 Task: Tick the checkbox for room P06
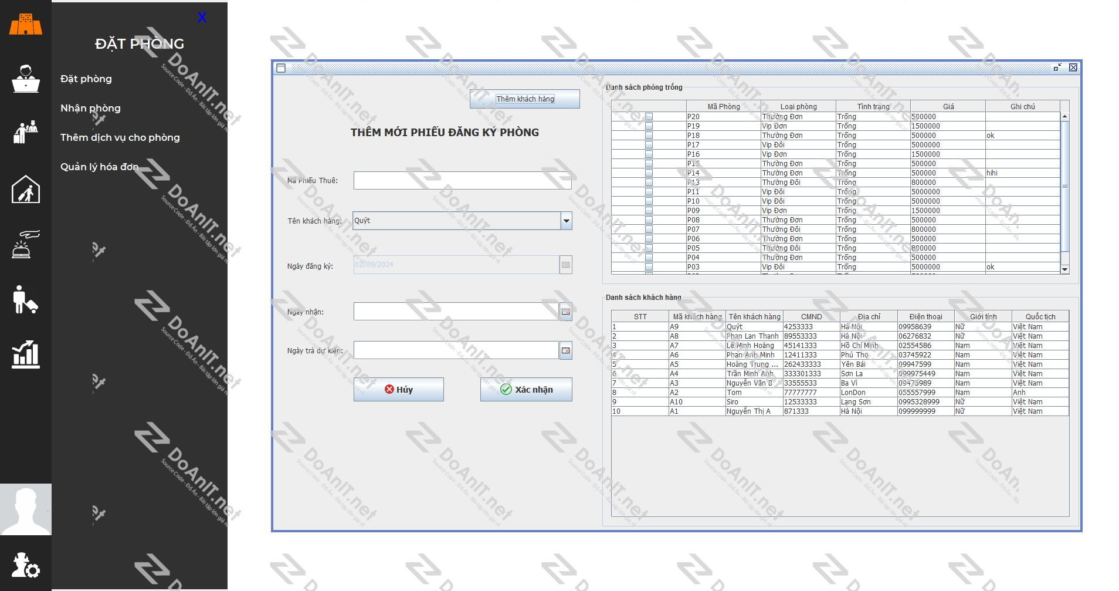pos(649,239)
